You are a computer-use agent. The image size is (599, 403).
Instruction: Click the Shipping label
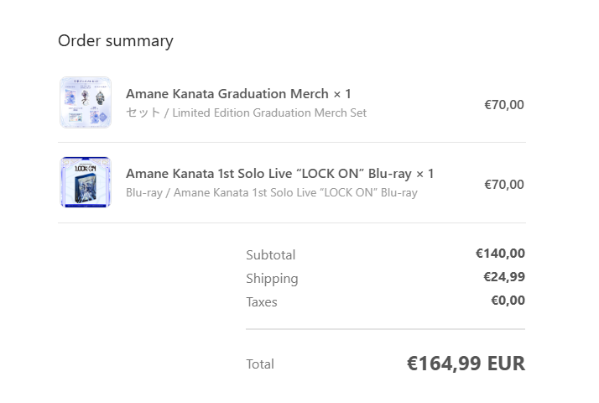tap(271, 278)
